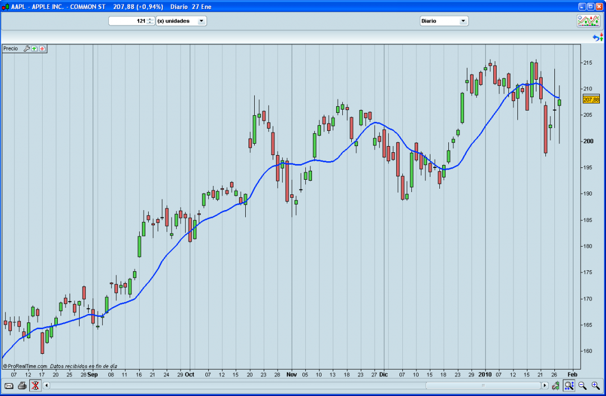Toggle the selected magnifier zoom mode button

pos(569,385)
